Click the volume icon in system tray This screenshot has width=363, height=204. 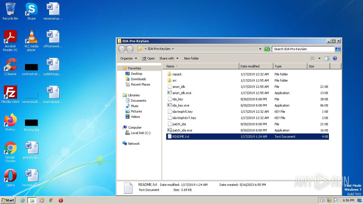coord(322,200)
